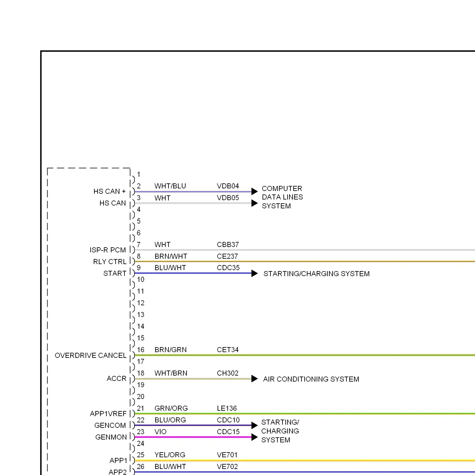Click the arrowhead ending the VDB04 wire
This screenshot has width=475, height=475.
coord(255,191)
